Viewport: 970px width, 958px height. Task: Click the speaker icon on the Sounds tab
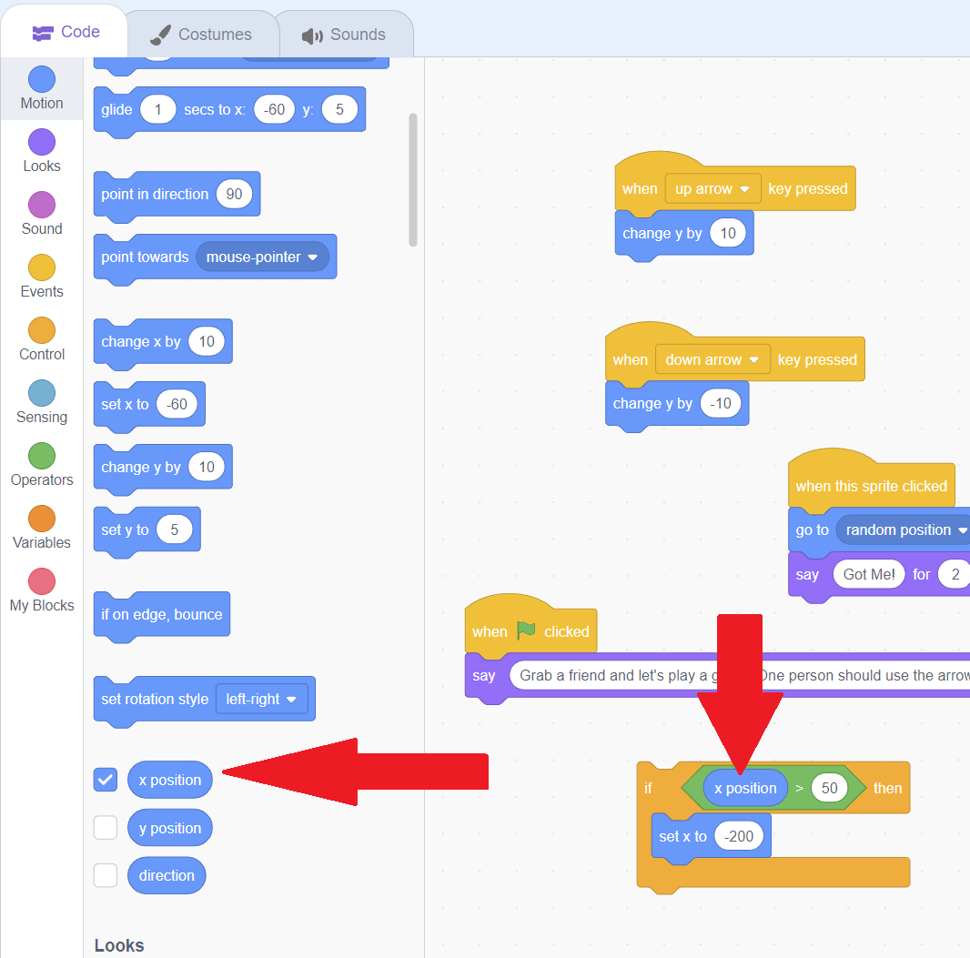pyautogui.click(x=312, y=35)
